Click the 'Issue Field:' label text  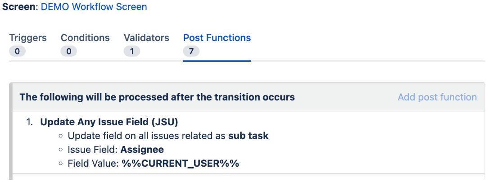tap(93, 150)
